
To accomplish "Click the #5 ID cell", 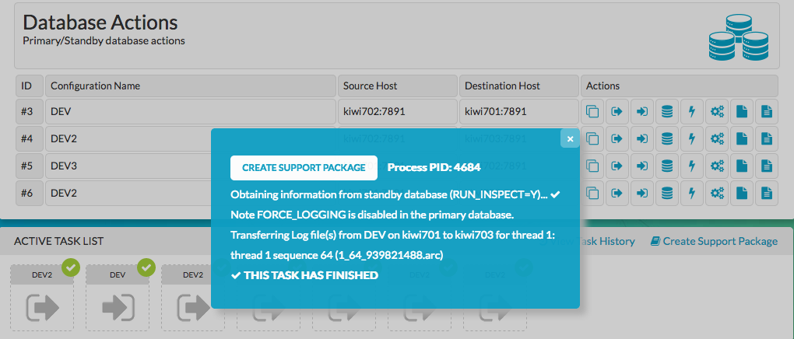I will [30, 166].
